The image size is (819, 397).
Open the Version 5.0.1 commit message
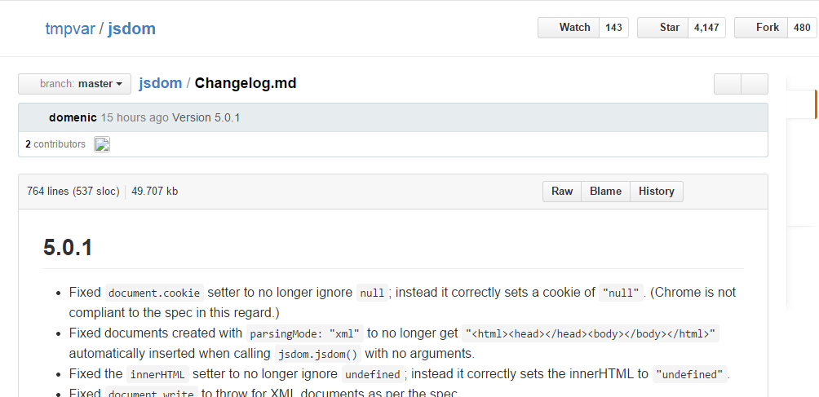[x=206, y=117]
